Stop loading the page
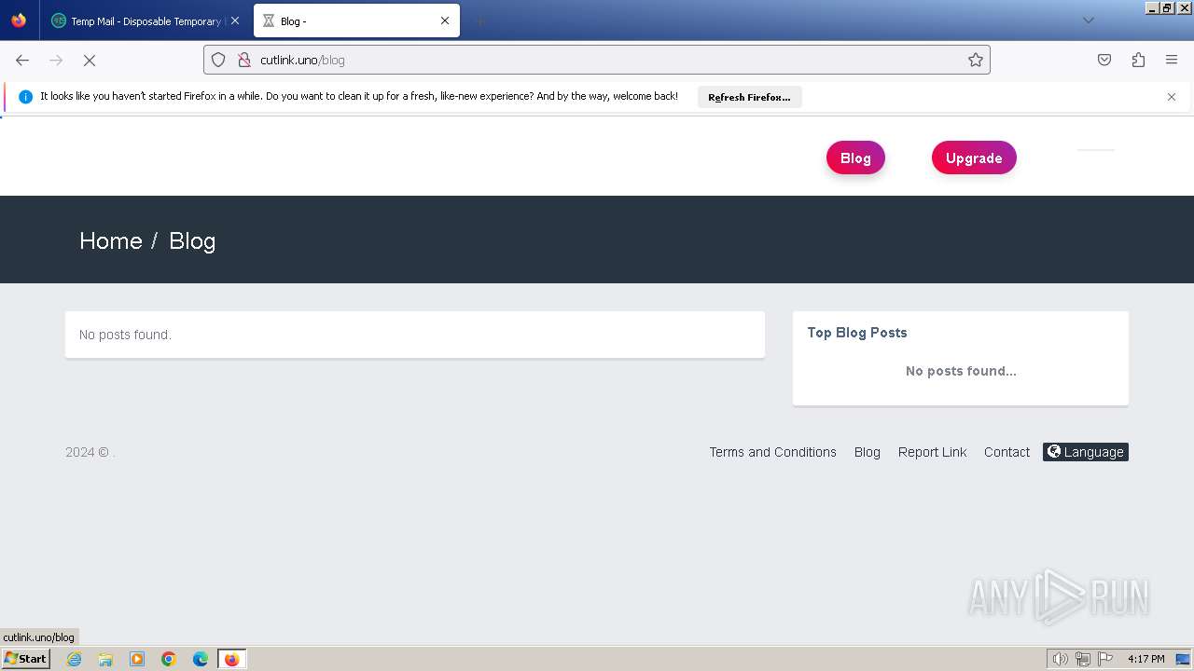Viewport: 1194px width, 671px height. tap(90, 60)
